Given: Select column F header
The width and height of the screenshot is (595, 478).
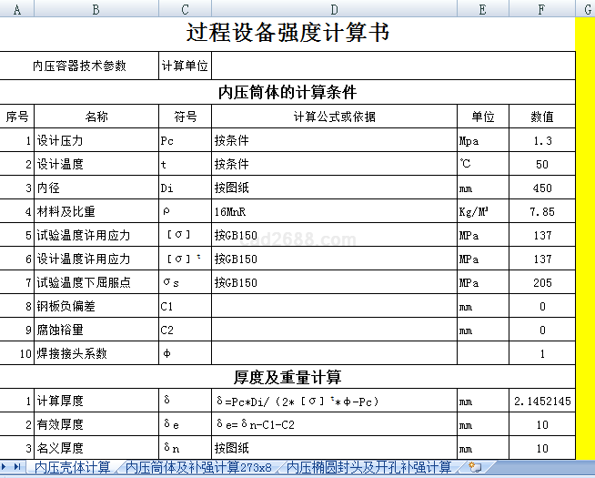Looking at the screenshot, I should click(x=542, y=8).
